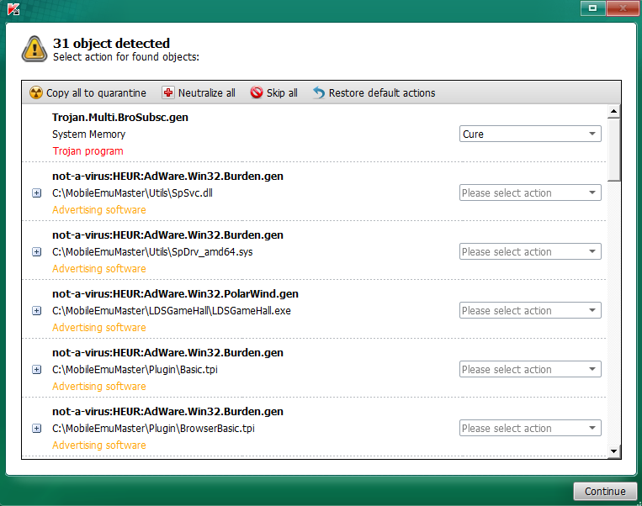Click the scrollbar down arrow

(x=613, y=451)
